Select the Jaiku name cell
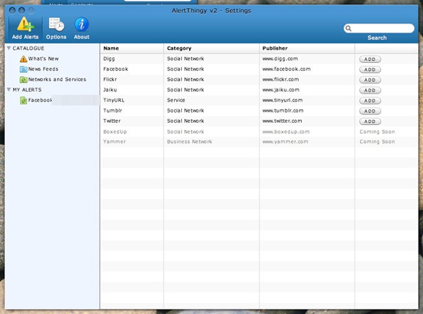The image size is (423, 314). 110,90
